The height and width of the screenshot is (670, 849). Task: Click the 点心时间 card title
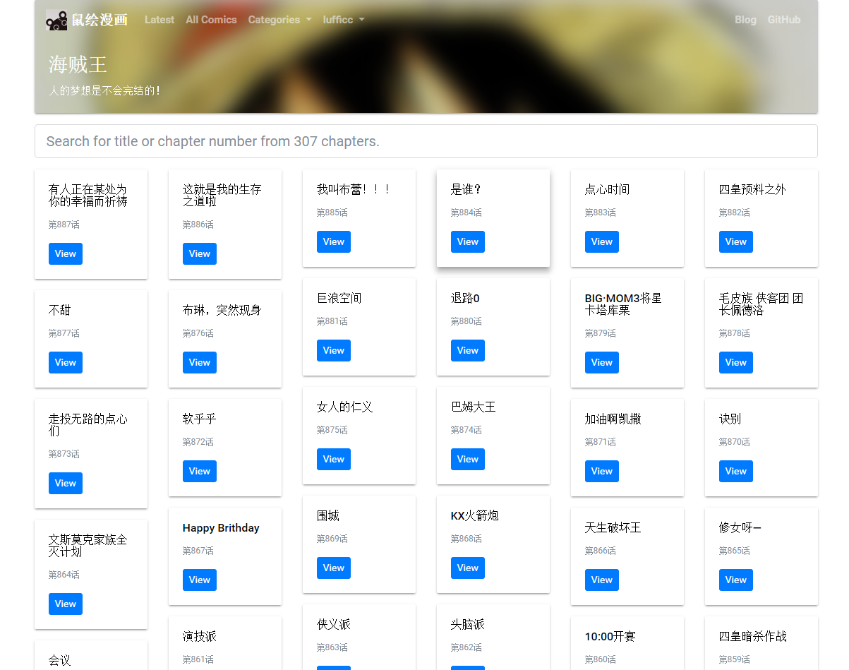(x=608, y=189)
